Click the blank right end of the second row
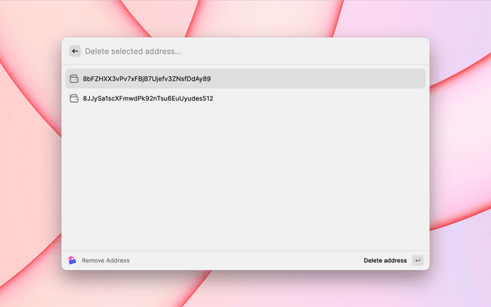 pyautogui.click(x=368, y=98)
